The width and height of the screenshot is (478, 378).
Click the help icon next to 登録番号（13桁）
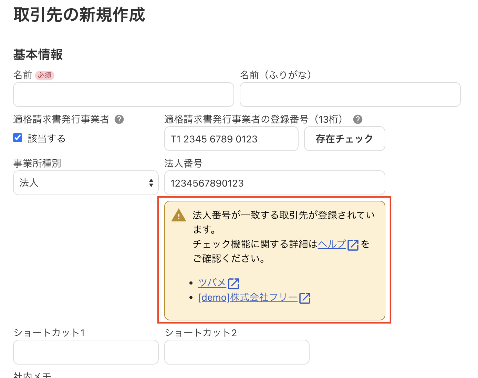click(358, 119)
